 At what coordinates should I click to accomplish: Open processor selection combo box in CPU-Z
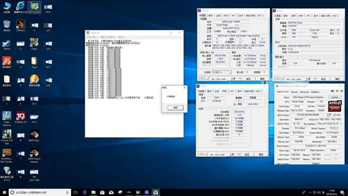click(x=222, y=72)
